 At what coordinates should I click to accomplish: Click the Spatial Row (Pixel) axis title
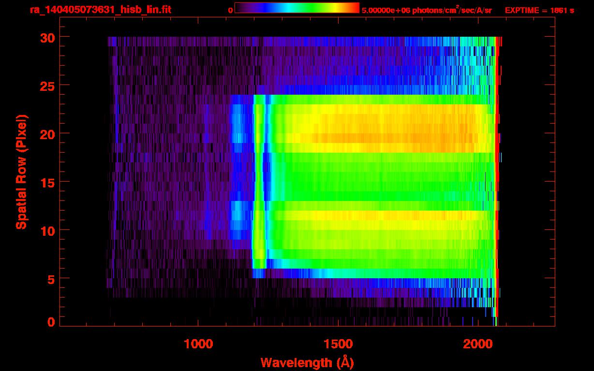21,171
